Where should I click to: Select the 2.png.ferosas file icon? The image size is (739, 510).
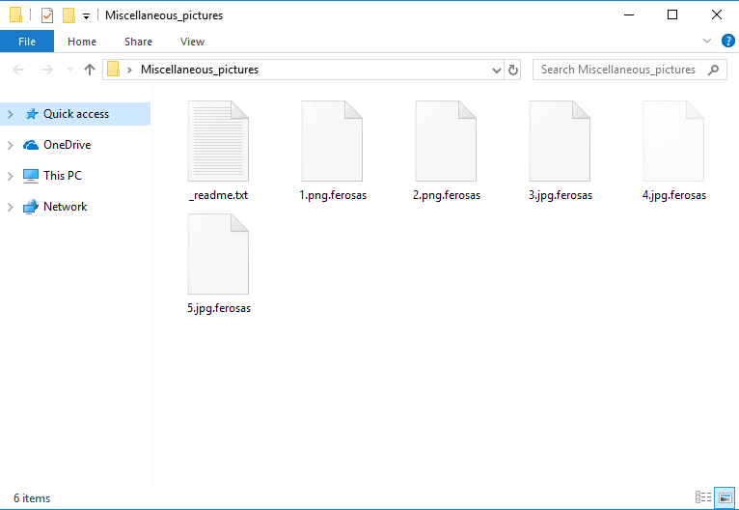click(446, 141)
